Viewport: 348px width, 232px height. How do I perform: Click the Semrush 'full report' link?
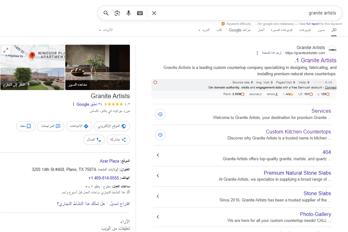[x=313, y=24]
